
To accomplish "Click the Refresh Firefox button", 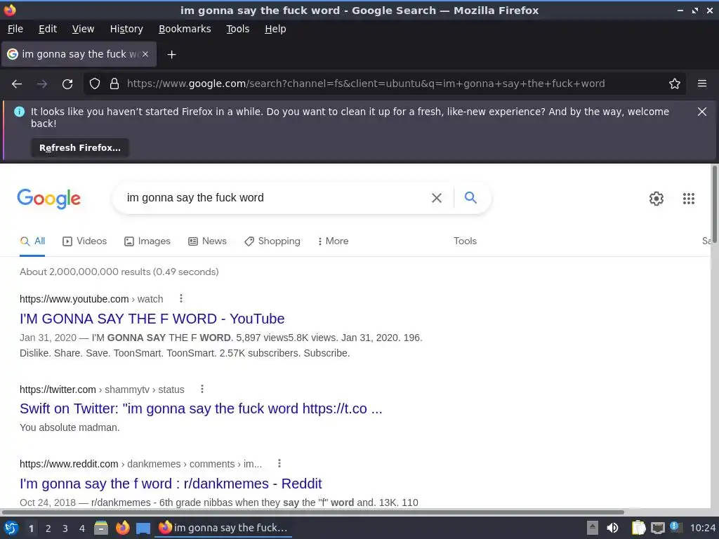I will point(80,148).
